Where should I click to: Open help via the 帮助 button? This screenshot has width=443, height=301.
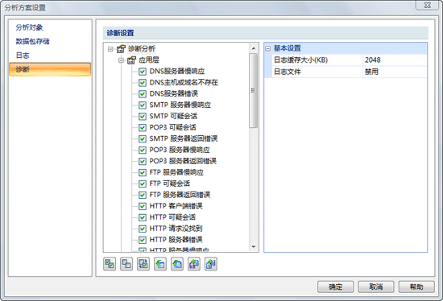[416, 287]
